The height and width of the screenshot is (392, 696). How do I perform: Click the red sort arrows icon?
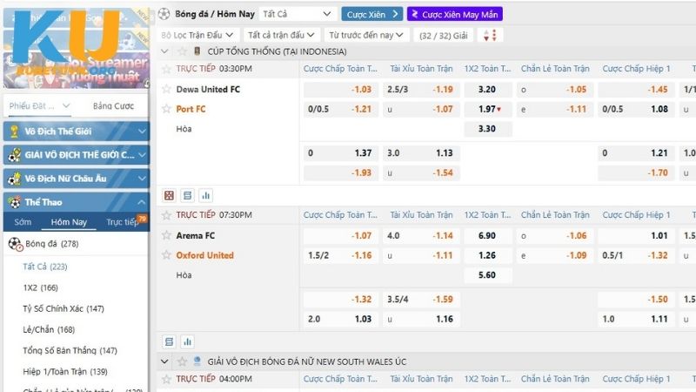[489, 35]
